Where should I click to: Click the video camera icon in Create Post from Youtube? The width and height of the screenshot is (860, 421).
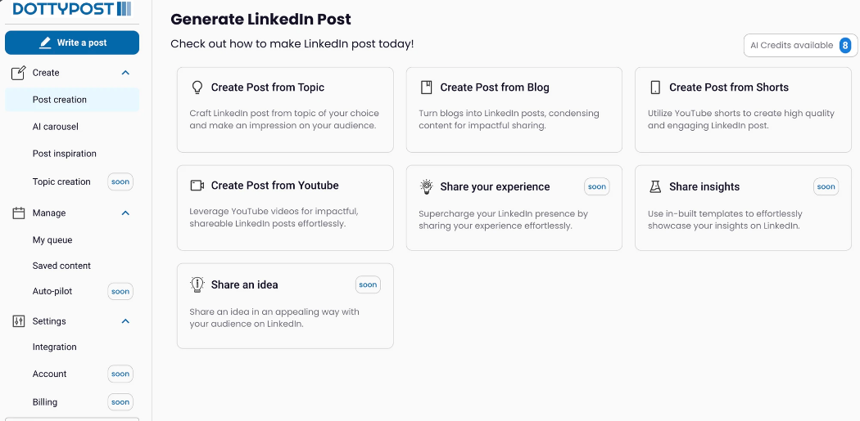point(197,186)
